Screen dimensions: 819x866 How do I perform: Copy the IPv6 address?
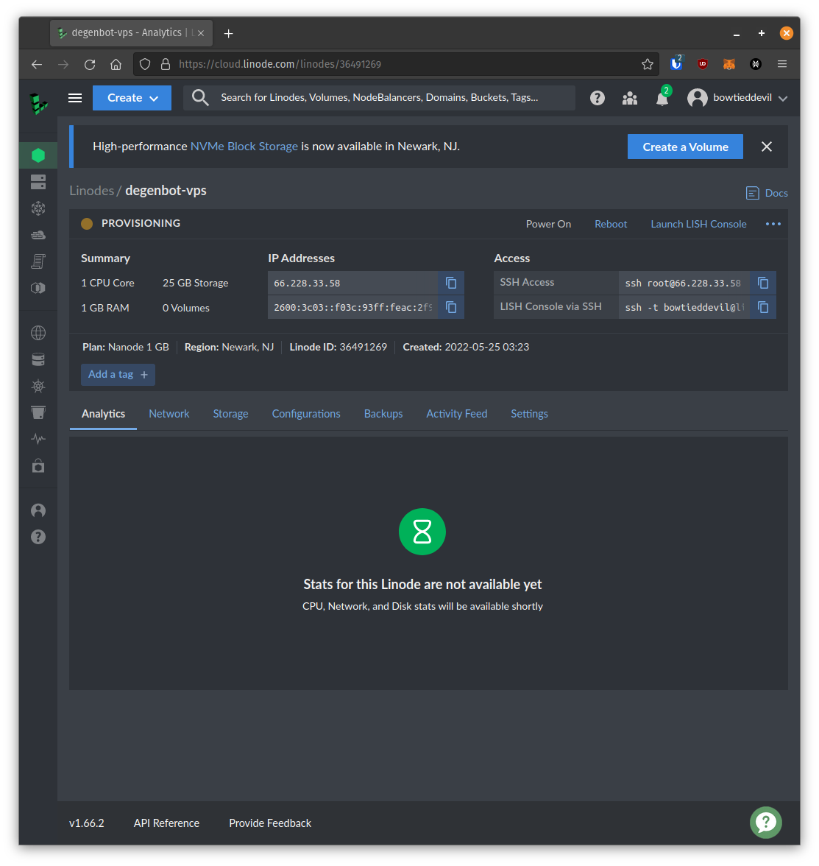451,307
